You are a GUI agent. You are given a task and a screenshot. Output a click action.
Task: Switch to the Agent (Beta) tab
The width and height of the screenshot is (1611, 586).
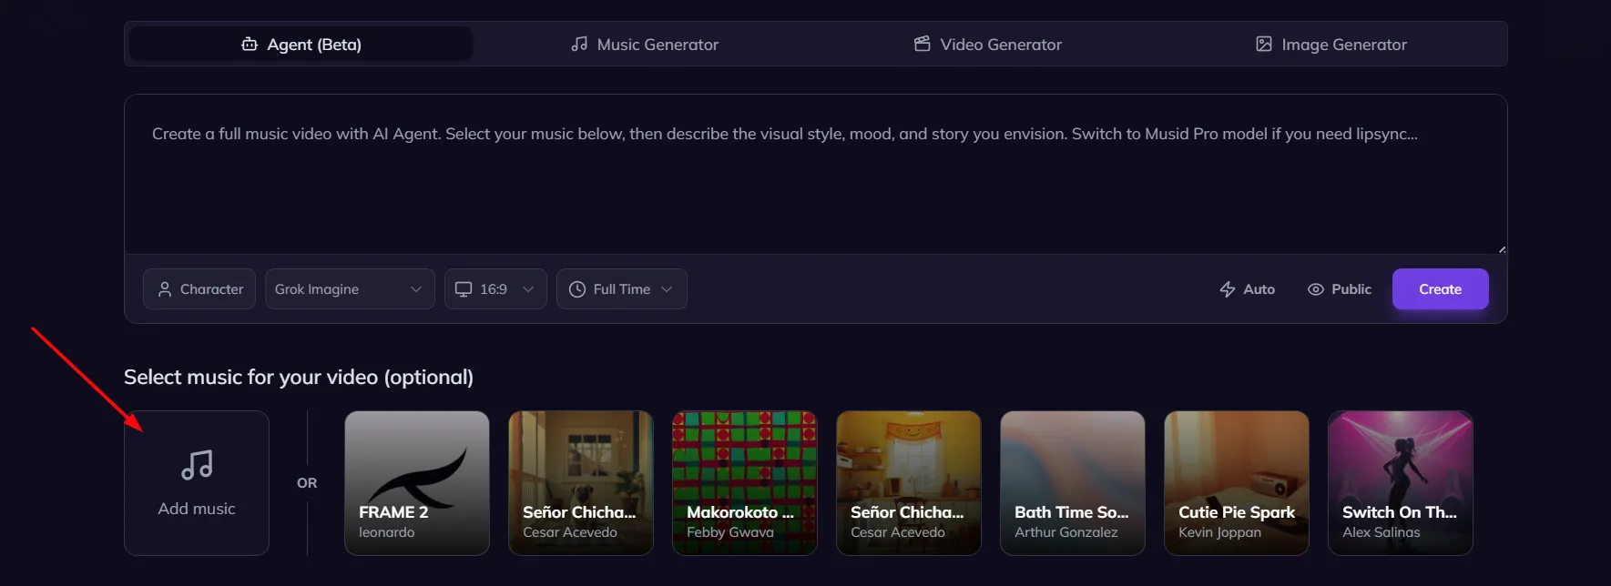(301, 44)
